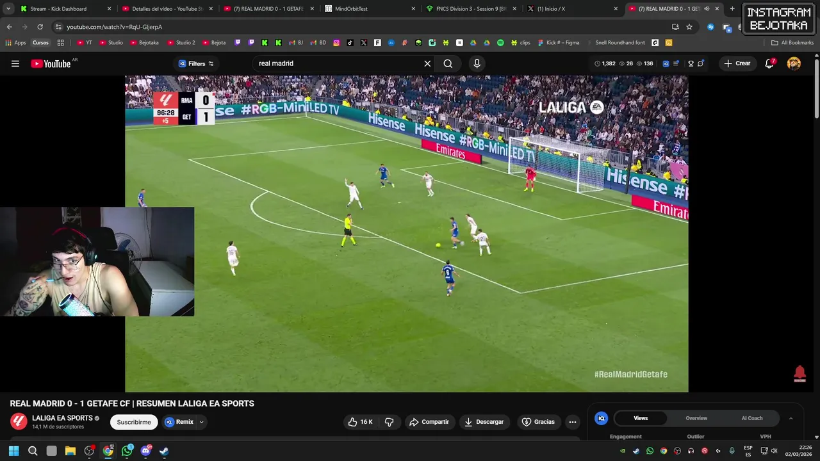Open Steam from the taskbar
Screen dimensions: 820x461
pos(164,451)
